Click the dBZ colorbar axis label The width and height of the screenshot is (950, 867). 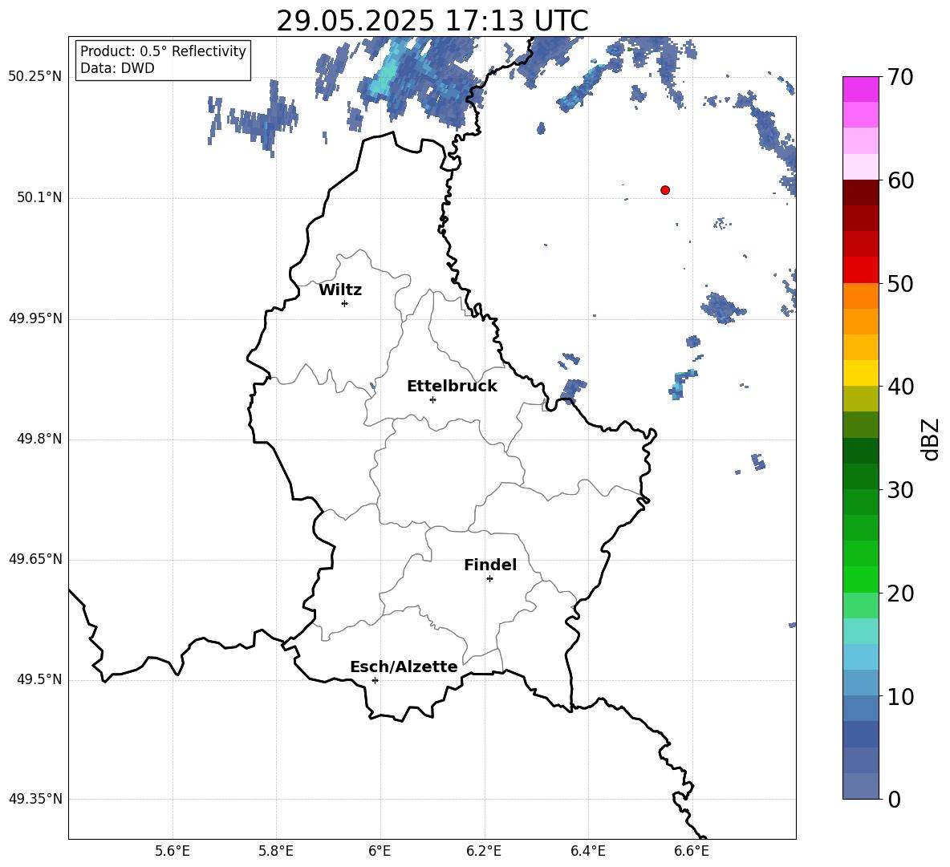coord(930,439)
